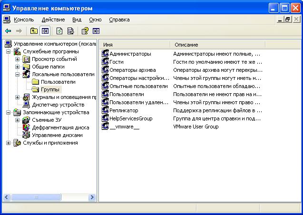The image size is (303, 215).
Task: Click the title bar computer icon
Action: (6, 8)
